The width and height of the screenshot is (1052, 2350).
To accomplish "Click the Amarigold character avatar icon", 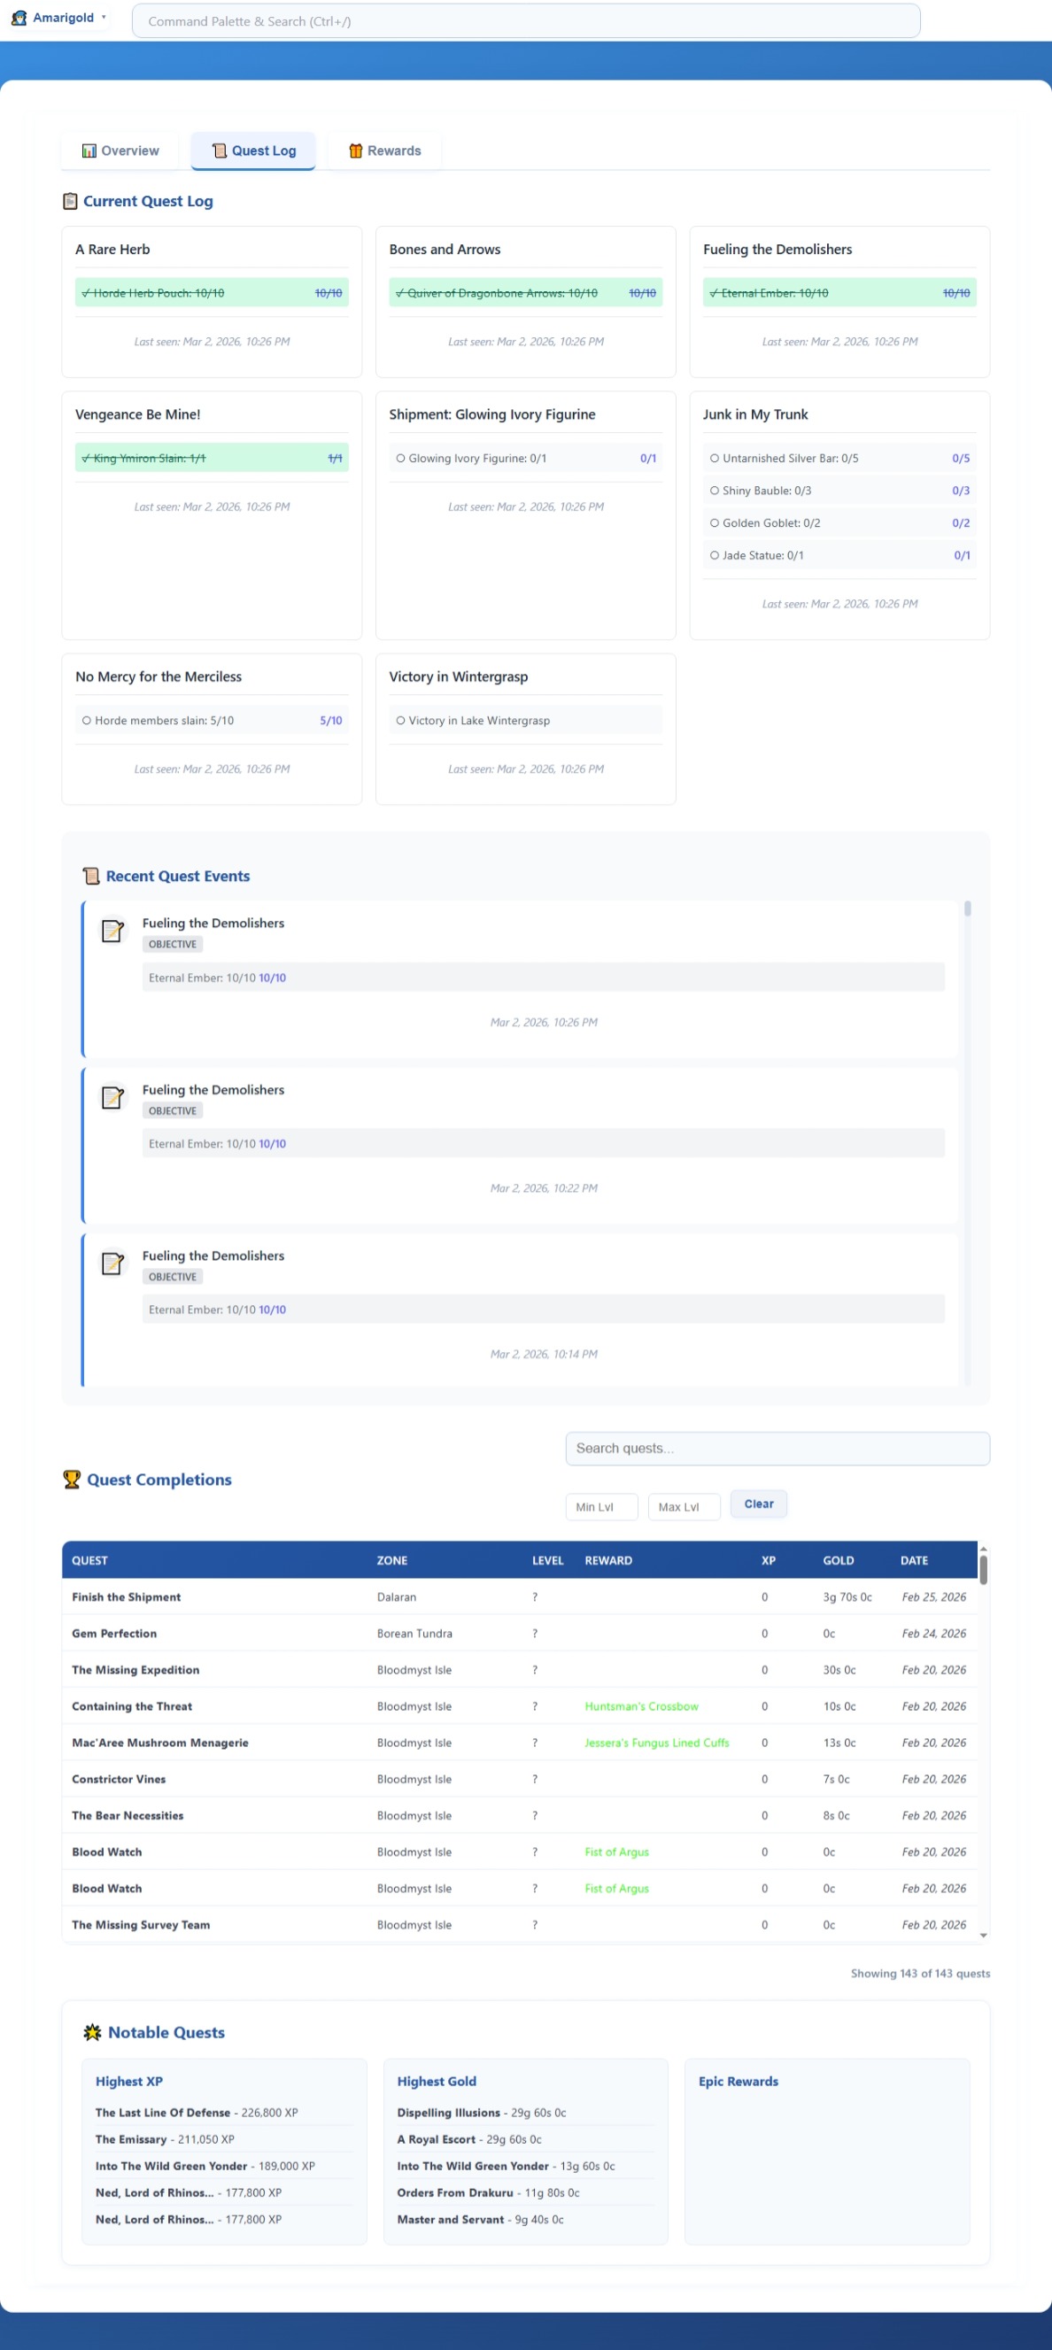I will pos(19,19).
